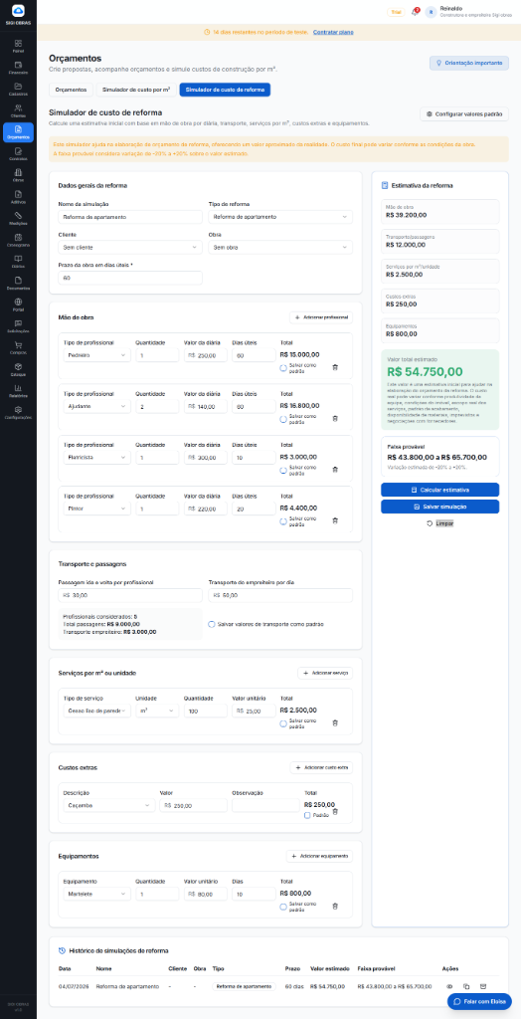
Task: Open Configurar valores padrão
Action: [464, 113]
